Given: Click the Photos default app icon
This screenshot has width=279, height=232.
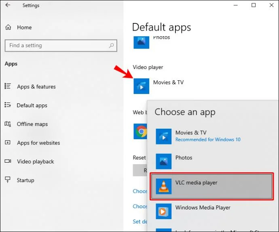Looking at the screenshot, I should click(x=142, y=42).
